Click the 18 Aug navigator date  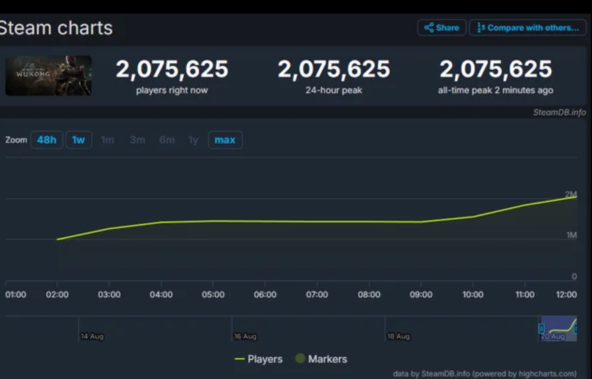[x=399, y=336]
